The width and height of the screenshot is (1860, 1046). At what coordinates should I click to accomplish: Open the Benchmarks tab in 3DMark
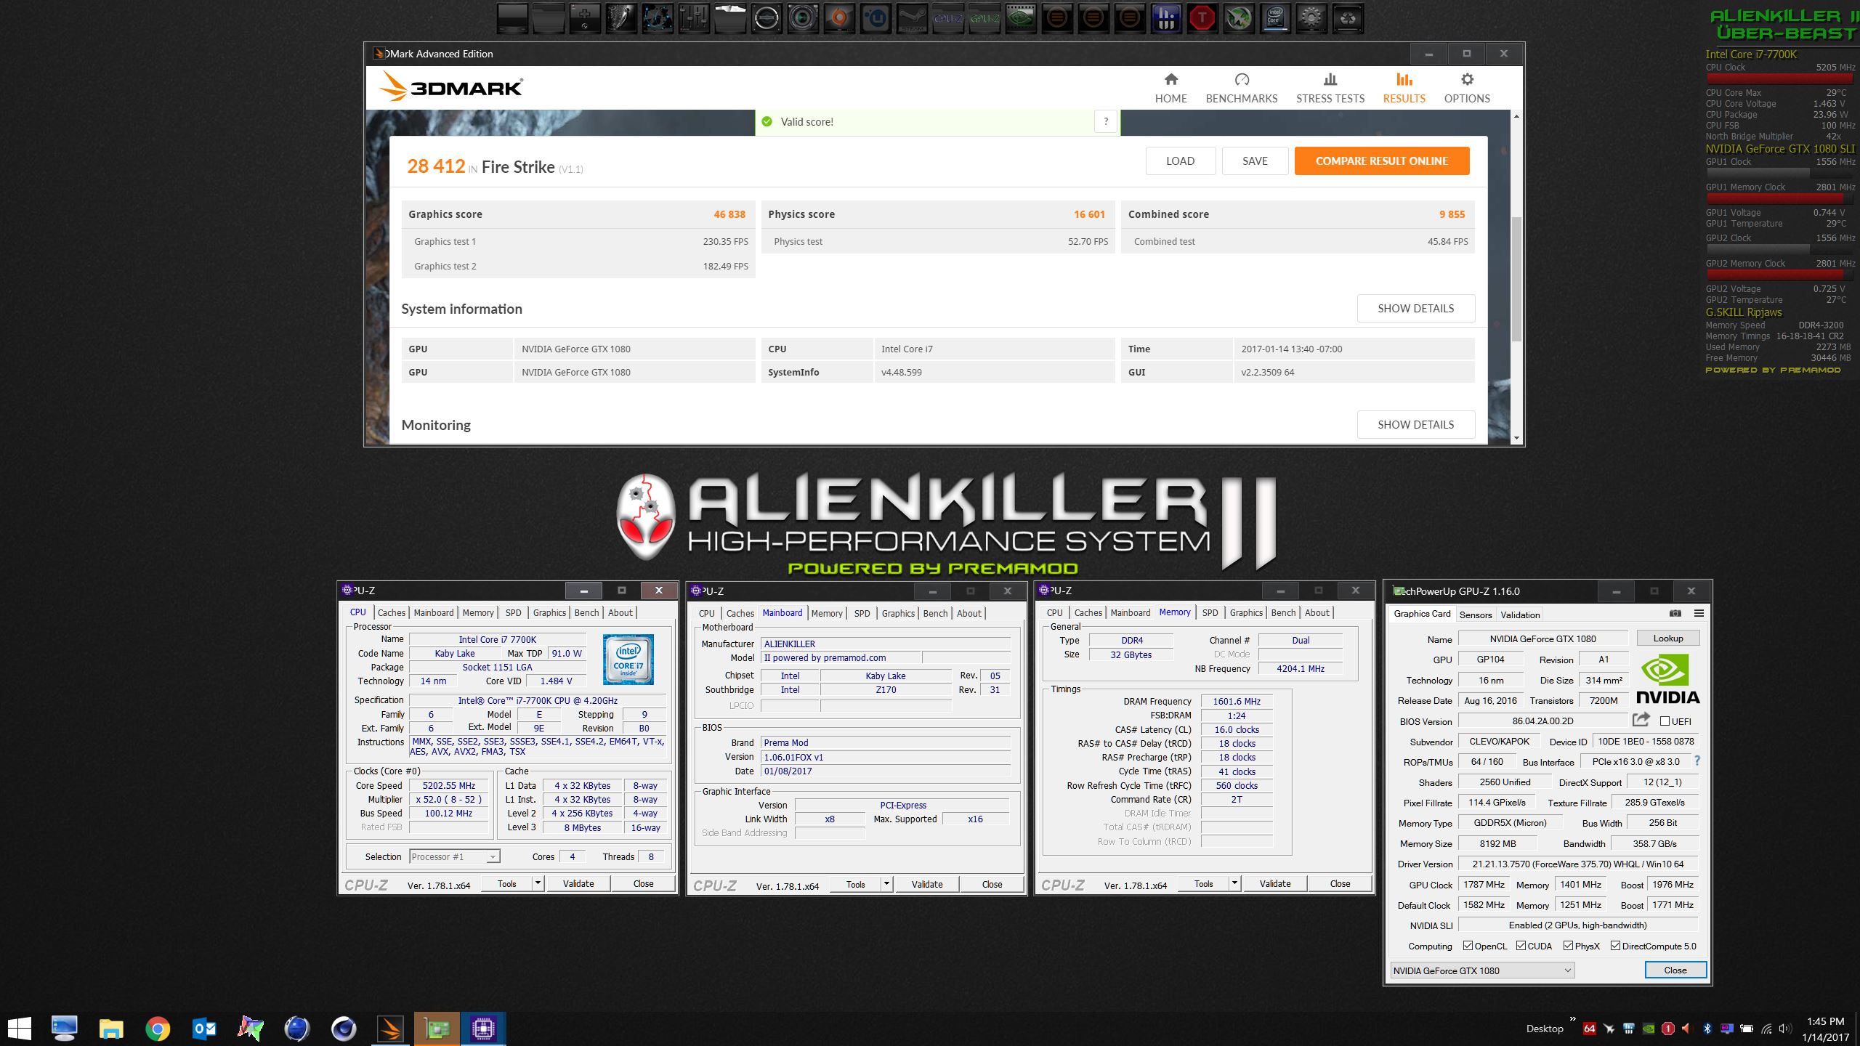1241,88
